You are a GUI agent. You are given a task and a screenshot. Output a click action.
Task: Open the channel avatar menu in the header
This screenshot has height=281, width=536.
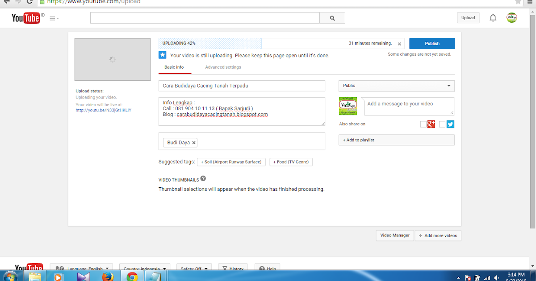511,18
